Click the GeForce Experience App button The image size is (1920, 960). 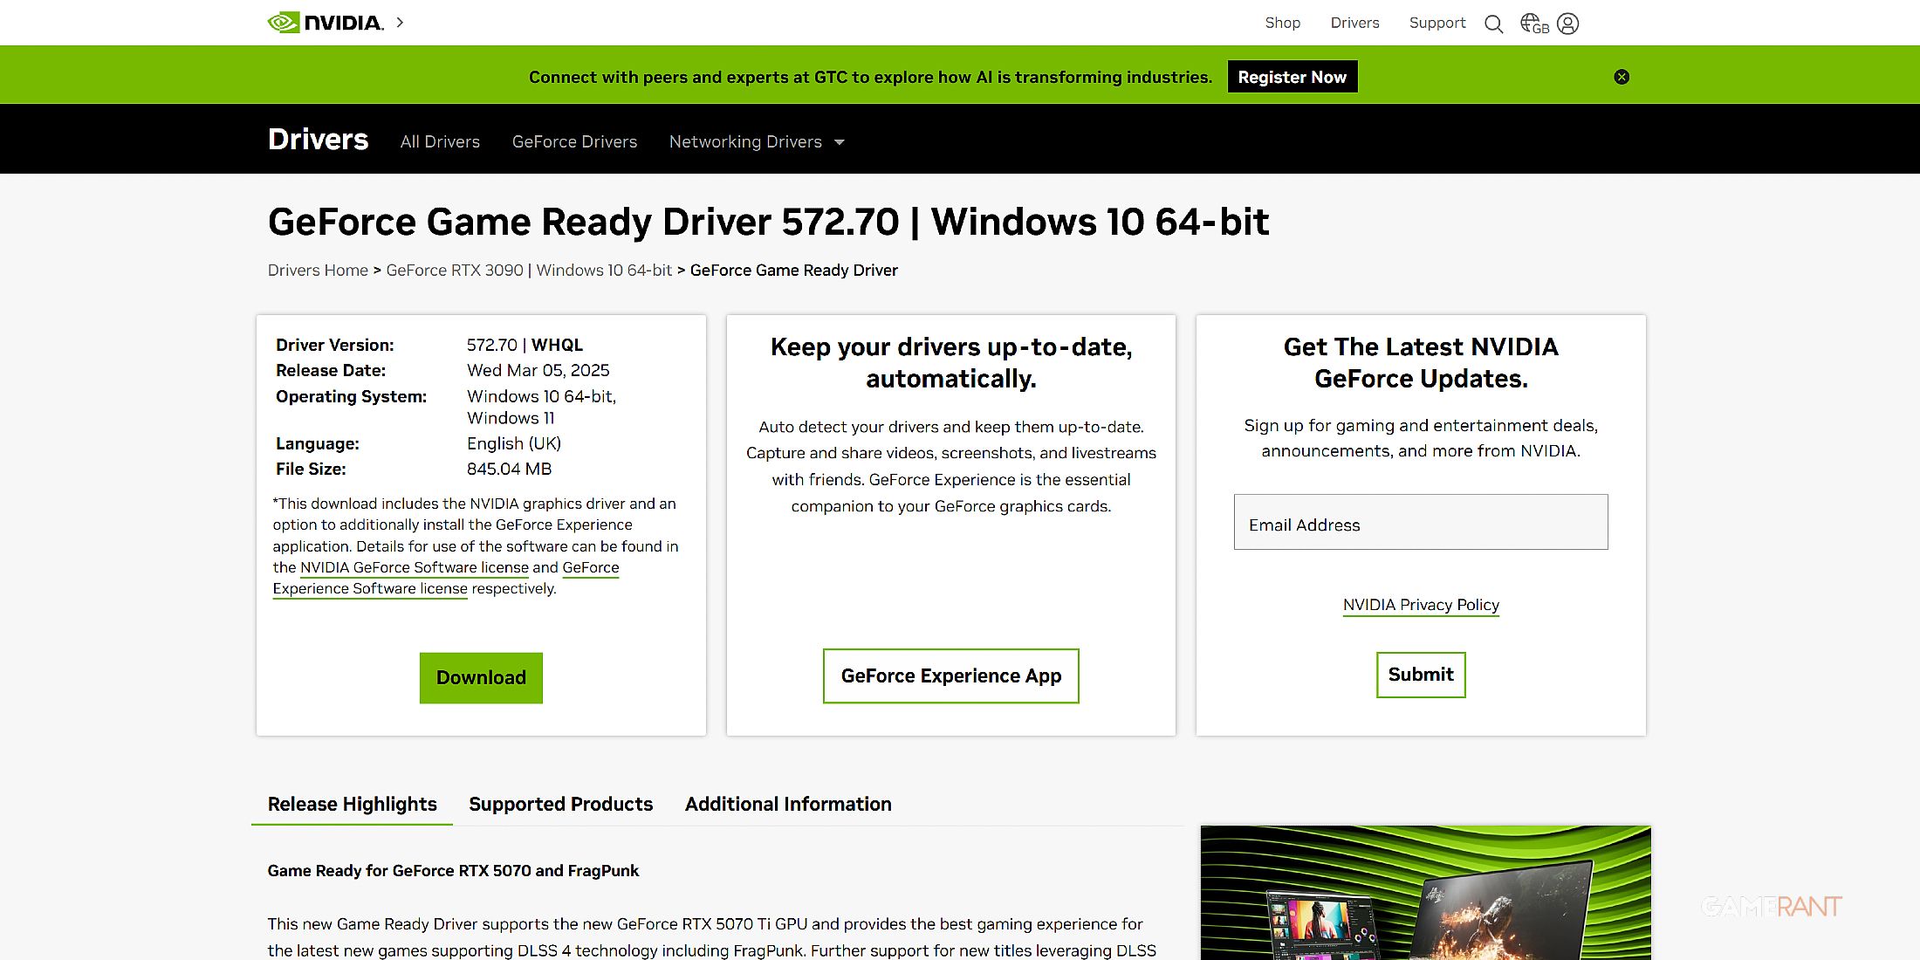pyautogui.click(x=950, y=675)
